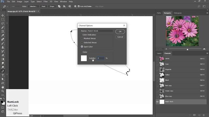Select the Magic Wand tool

coord(3,27)
